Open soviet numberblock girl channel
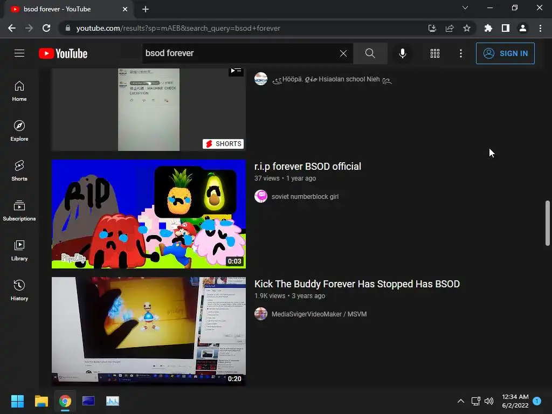The height and width of the screenshot is (414, 552). click(305, 197)
